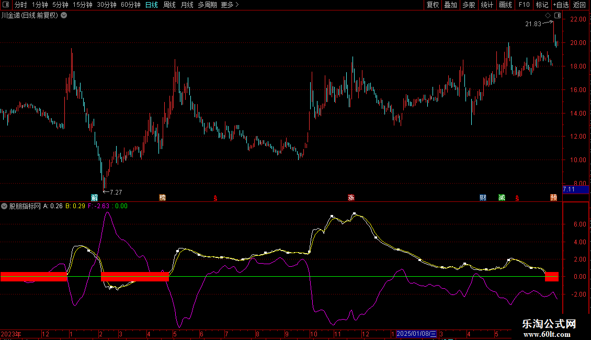This screenshot has width=591, height=340.
Task: Click the cyan 解 event marker icon
Action: click(95, 198)
